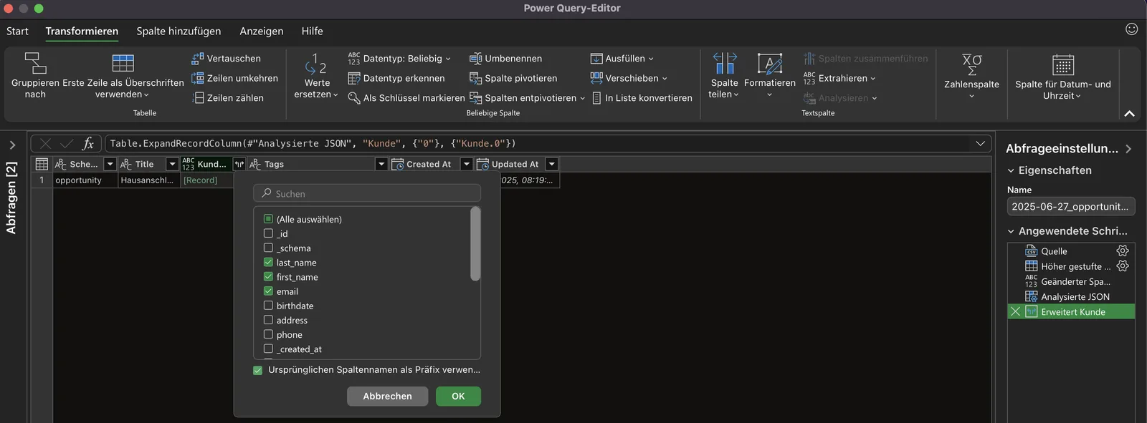Uncheck the first_name checkbox
The height and width of the screenshot is (423, 1147).
coord(268,276)
